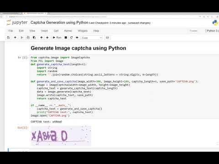Image resolution: width=219 pixels, height=164 pixels.
Task: Restart the kernel icon
Action: (x=71, y=37)
